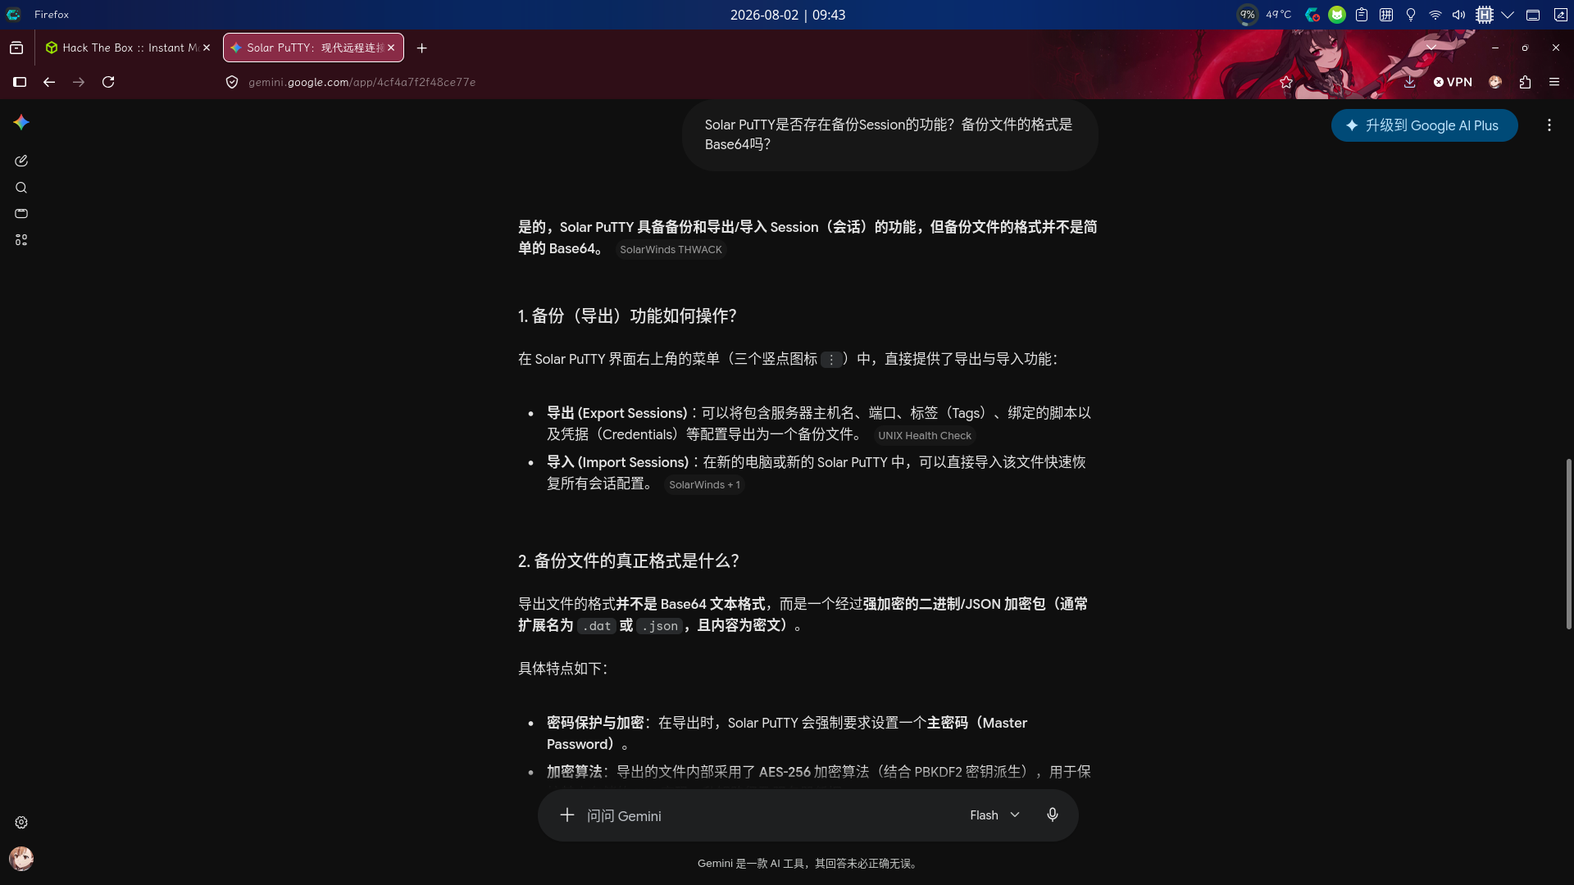Click heading 1. 备份（导出）功能如何操作？

pos(627,315)
